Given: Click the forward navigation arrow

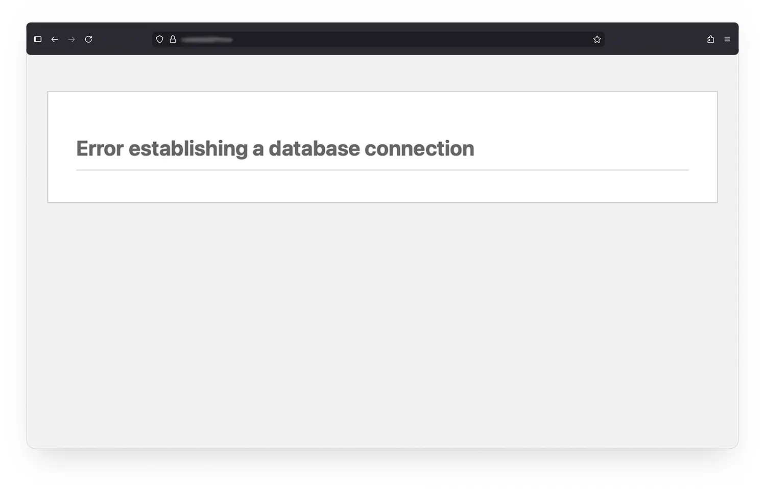Looking at the screenshot, I should [x=71, y=39].
